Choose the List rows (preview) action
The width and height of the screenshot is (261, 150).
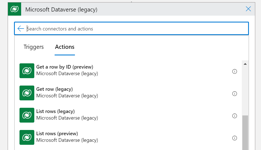57,134
